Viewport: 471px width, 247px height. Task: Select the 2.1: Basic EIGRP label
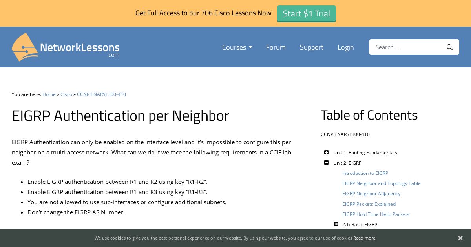click(360, 224)
